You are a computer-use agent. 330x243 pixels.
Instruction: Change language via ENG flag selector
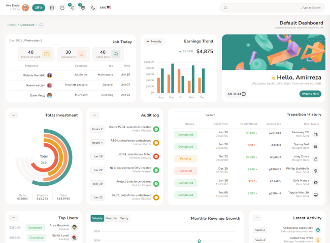106,8
